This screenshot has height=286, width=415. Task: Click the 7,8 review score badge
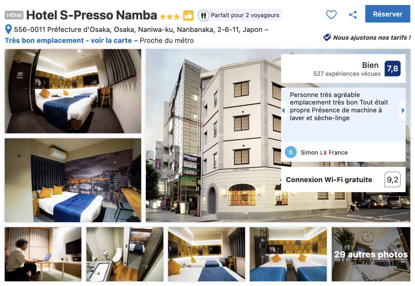392,69
